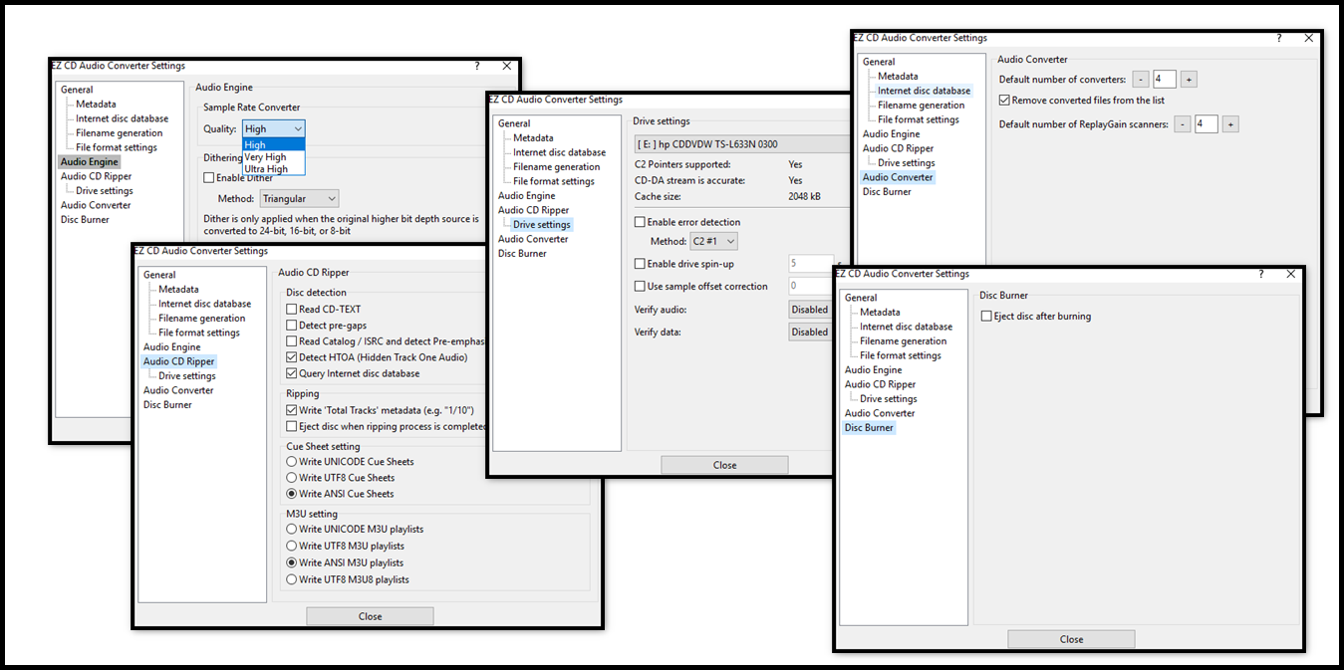Screen dimensions: 1344x670
Task: Select Disc Burner in the Audio Engine window tree
Action: coord(85,219)
